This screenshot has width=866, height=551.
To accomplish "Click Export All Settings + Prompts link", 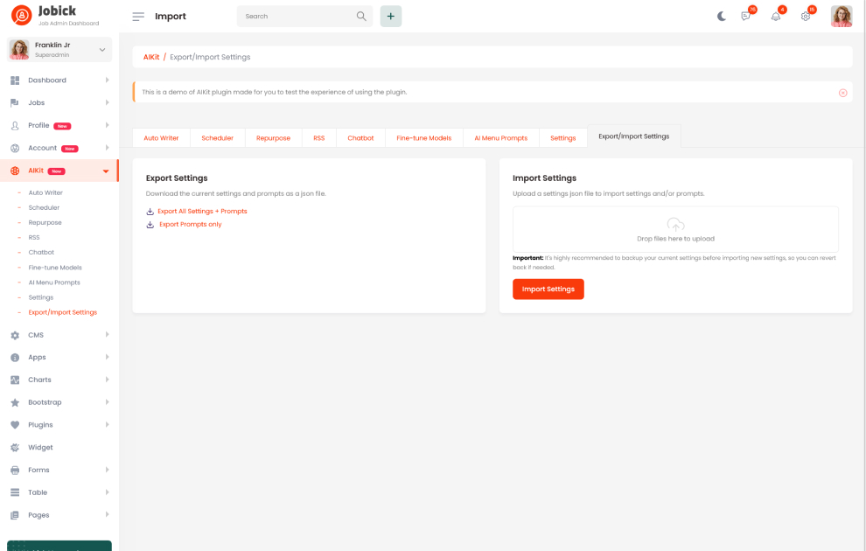I will [202, 212].
